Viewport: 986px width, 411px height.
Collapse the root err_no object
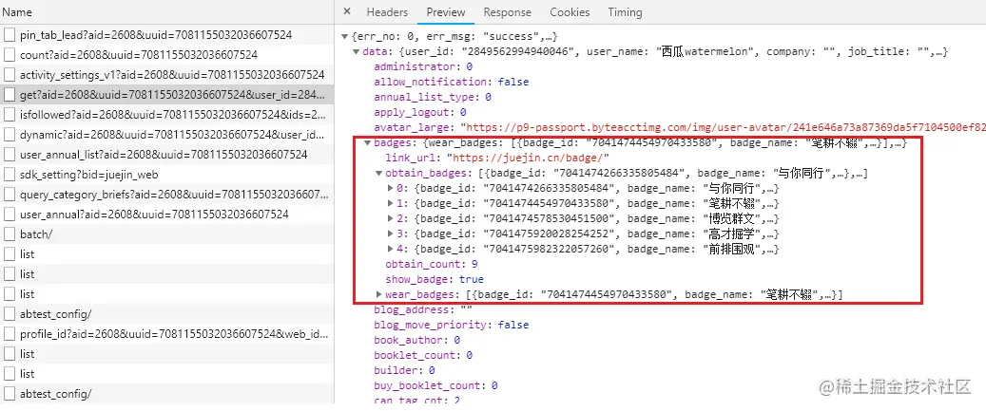345,36
